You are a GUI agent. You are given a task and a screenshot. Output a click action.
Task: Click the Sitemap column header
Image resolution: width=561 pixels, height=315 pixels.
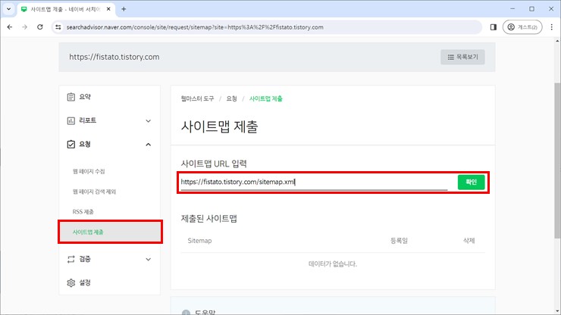(199, 241)
